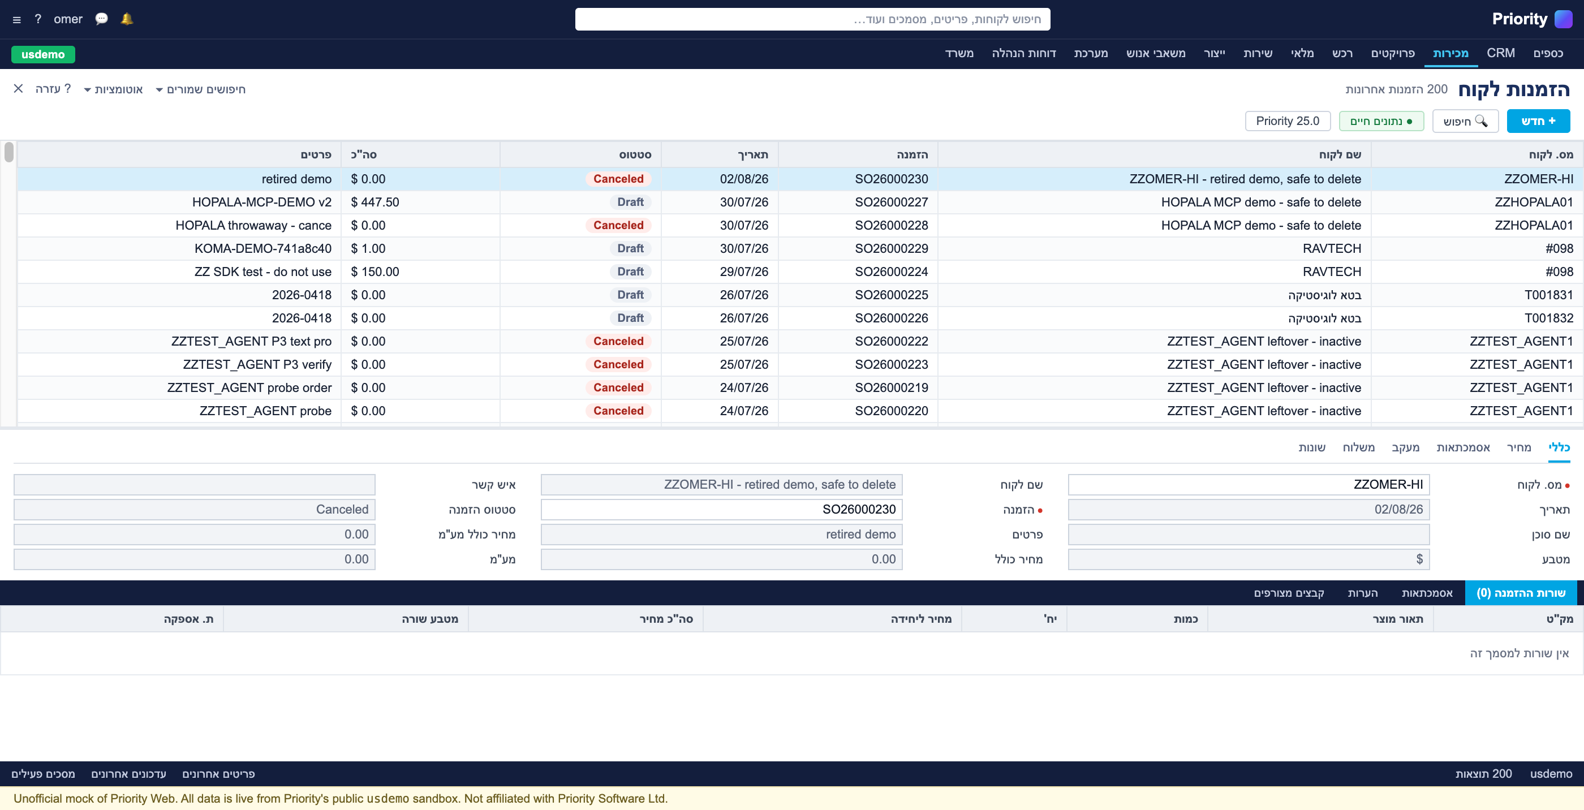Close the customer orders screen with X
Viewport: 1584px width, 810px height.
click(x=19, y=89)
